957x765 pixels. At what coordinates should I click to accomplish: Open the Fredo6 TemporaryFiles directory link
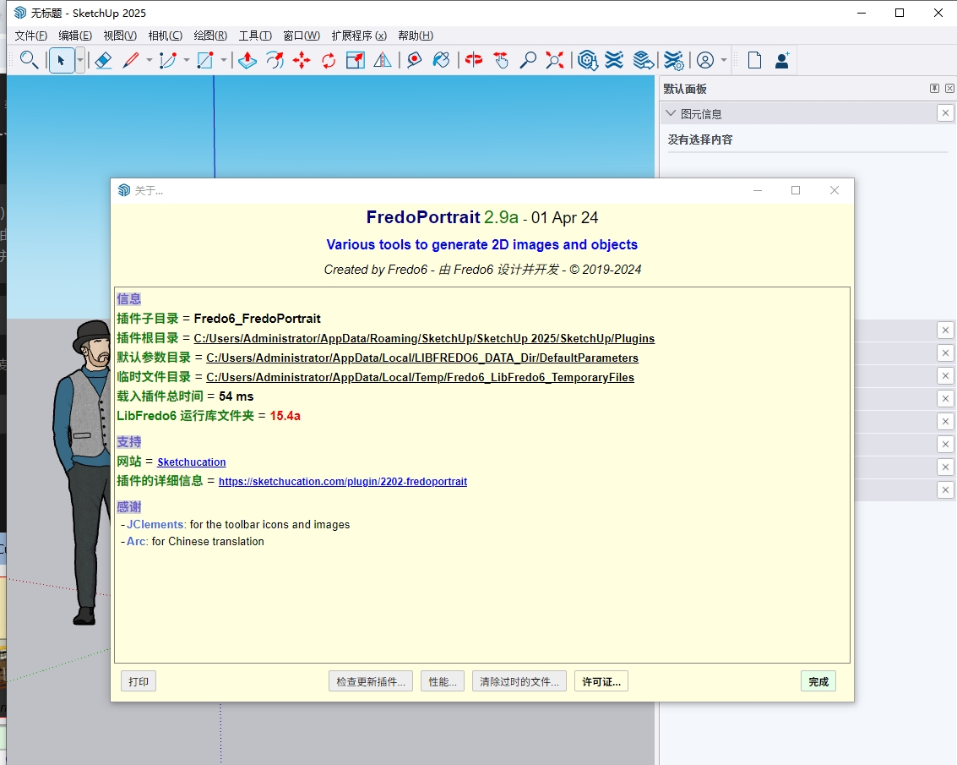tap(420, 378)
